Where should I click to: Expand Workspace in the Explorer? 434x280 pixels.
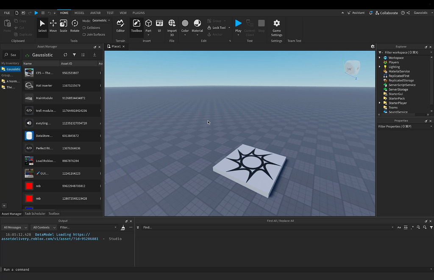pyautogui.click(x=379, y=57)
